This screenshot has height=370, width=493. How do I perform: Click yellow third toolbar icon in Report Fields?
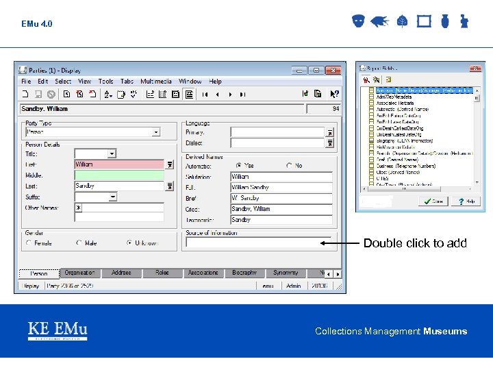point(388,79)
